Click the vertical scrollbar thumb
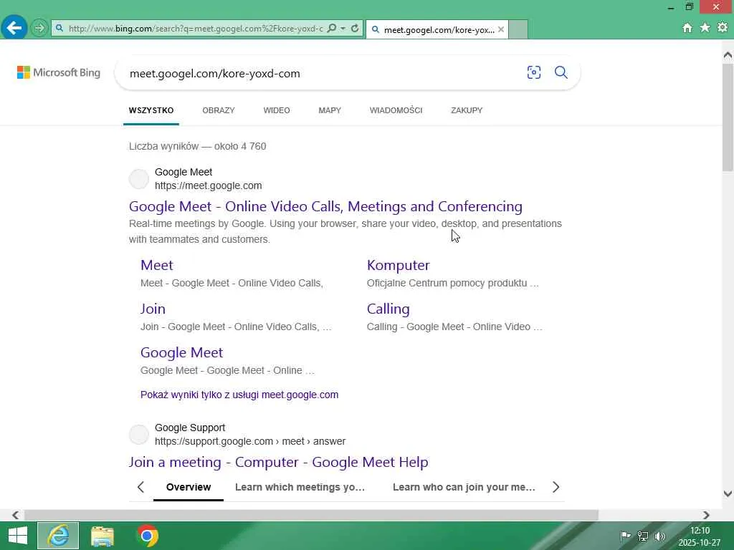The width and height of the screenshot is (734, 550). point(728,117)
